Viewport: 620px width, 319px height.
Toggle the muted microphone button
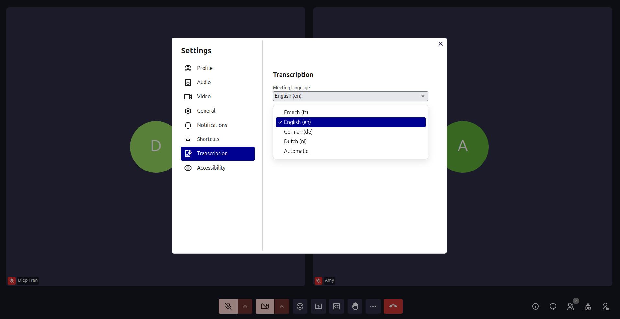pyautogui.click(x=228, y=306)
